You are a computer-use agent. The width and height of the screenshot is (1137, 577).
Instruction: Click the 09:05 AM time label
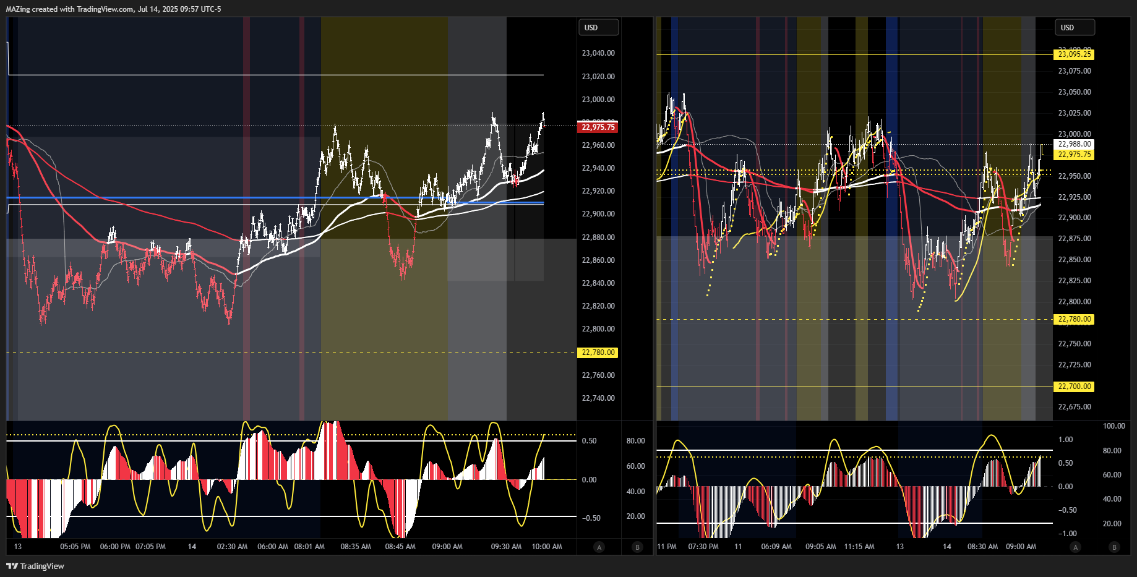point(821,547)
